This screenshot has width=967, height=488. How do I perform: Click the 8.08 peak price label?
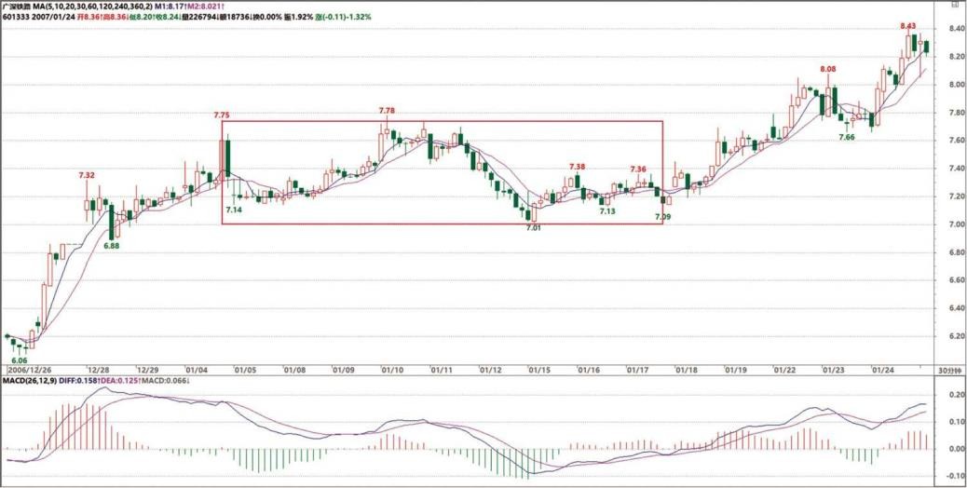coord(827,70)
